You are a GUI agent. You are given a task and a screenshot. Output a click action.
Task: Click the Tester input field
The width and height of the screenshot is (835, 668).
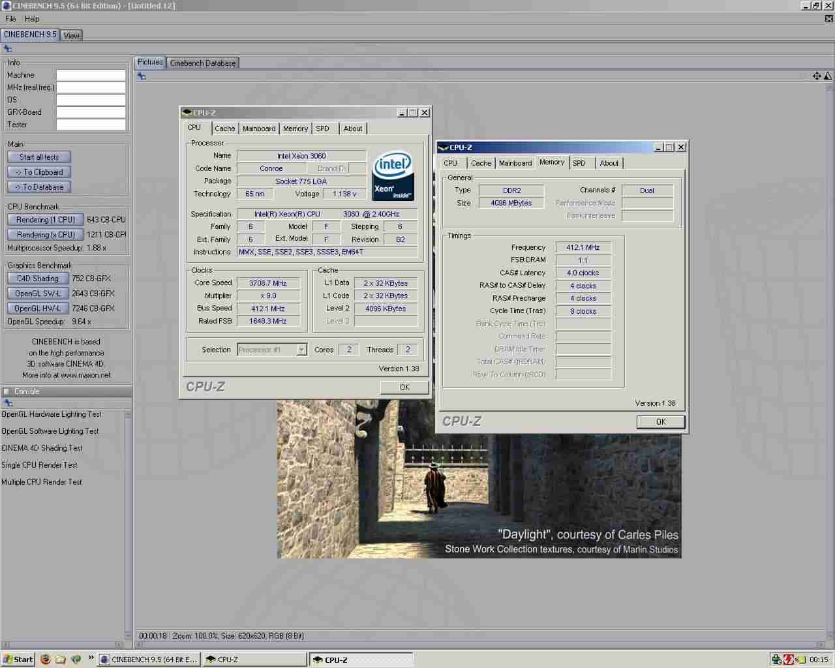91,125
